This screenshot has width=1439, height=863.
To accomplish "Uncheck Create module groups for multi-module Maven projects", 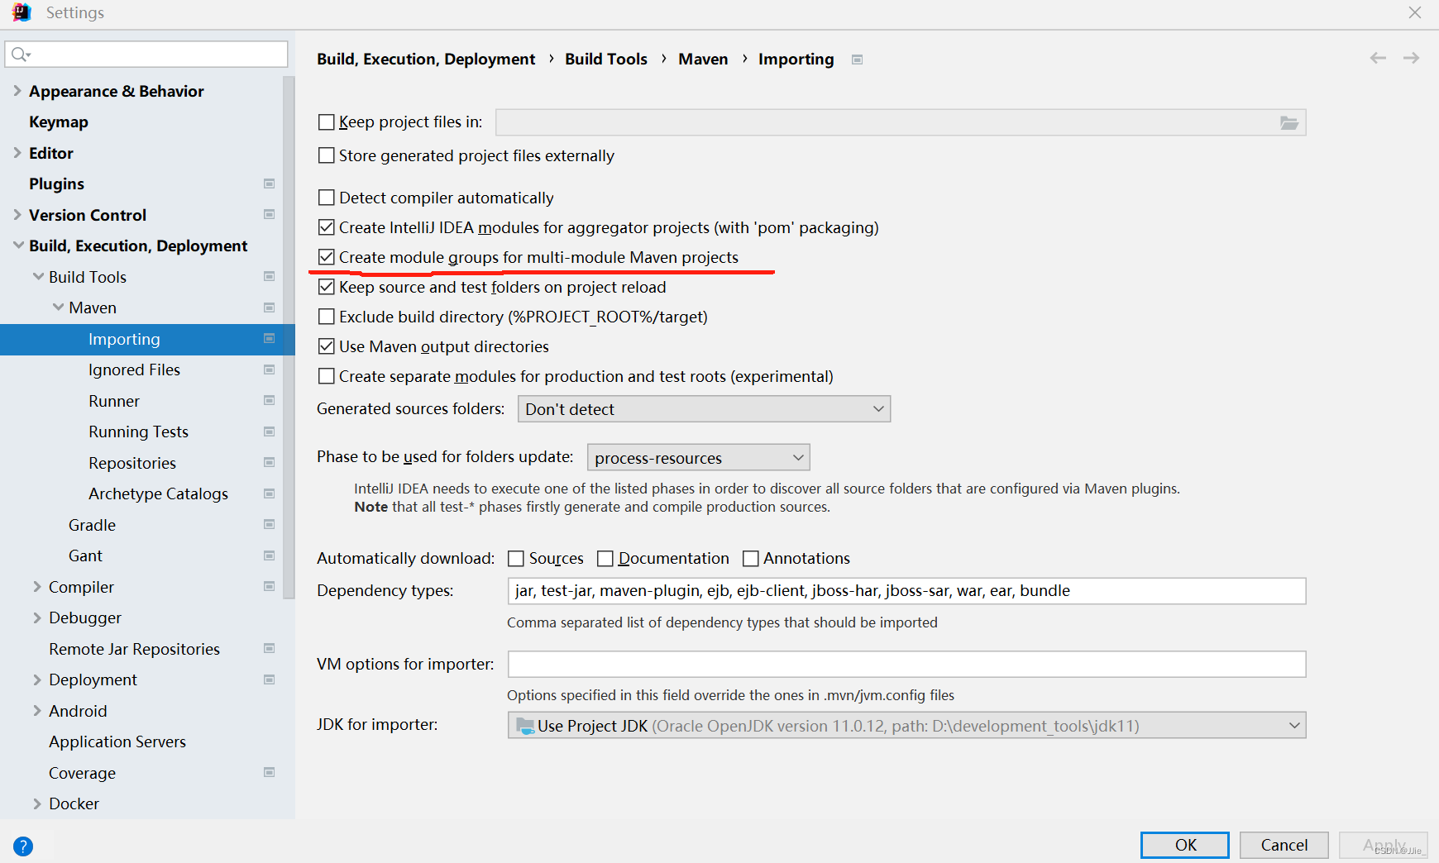I will click(326, 257).
